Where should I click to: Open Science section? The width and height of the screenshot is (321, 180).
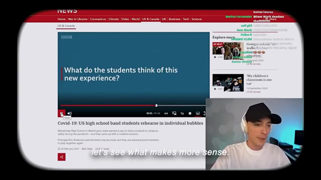coord(197,19)
